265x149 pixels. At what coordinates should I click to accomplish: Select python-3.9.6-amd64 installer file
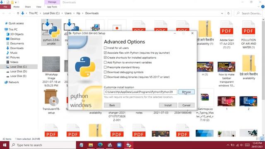pos(51,32)
